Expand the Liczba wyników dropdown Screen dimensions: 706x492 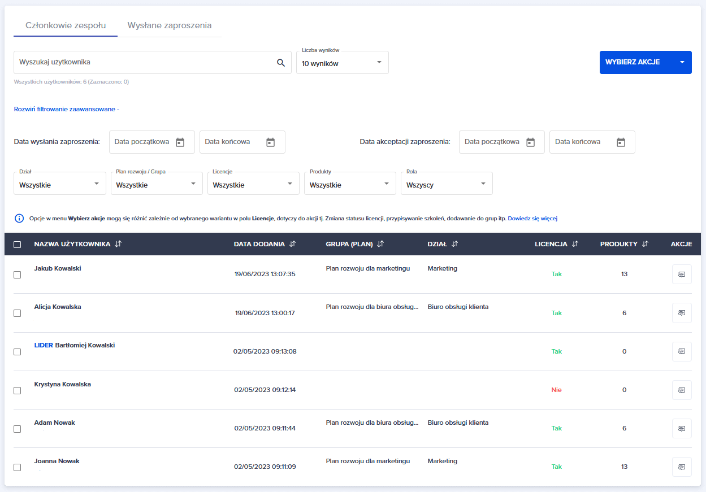343,63
